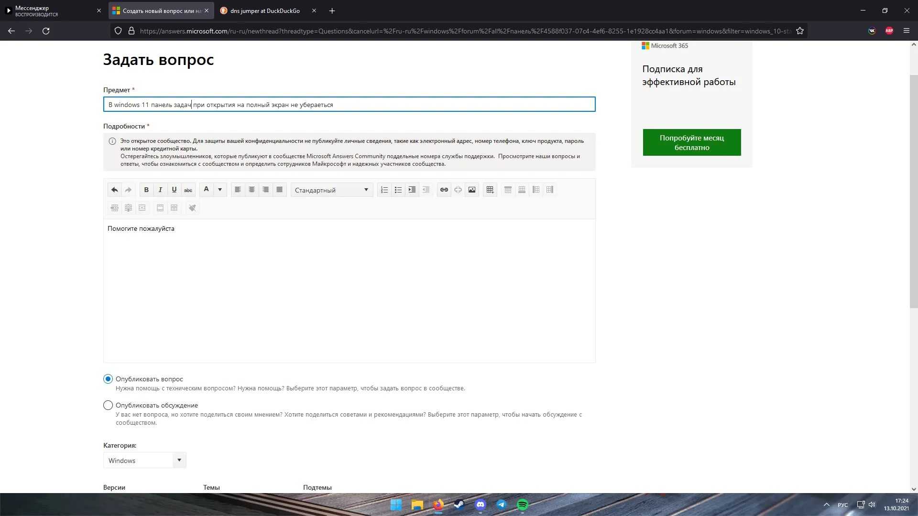
Task: Show site security lock information
Action: pos(131,31)
